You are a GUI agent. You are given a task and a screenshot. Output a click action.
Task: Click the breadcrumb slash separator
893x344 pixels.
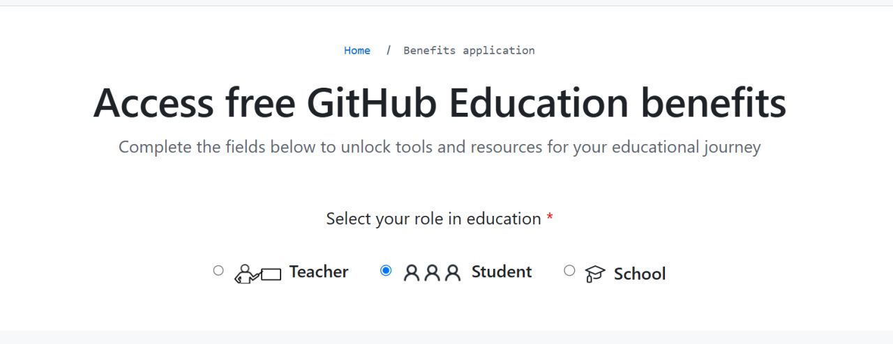coord(389,51)
